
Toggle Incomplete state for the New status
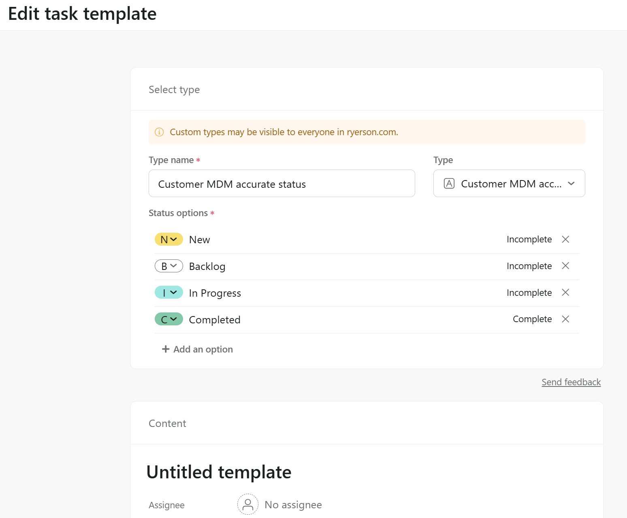[529, 239]
